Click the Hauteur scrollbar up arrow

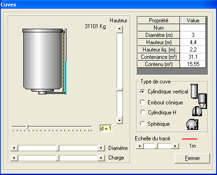tap(120, 29)
